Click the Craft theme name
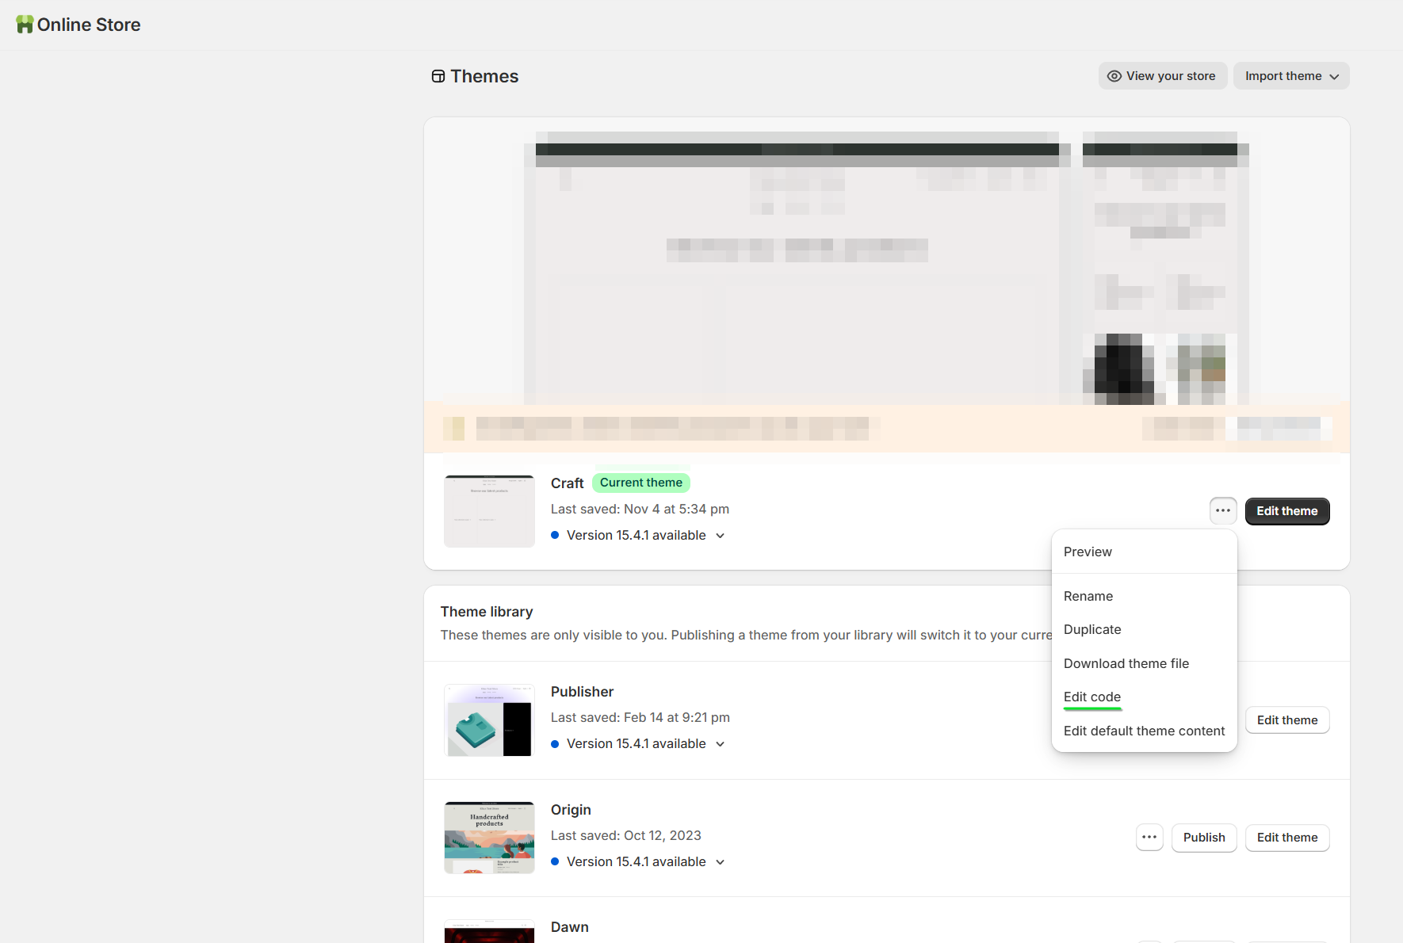1403x943 pixels. (x=568, y=483)
